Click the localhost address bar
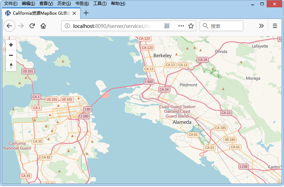Image resolution: width=284 pixels, height=187 pixels. pyautogui.click(x=112, y=26)
